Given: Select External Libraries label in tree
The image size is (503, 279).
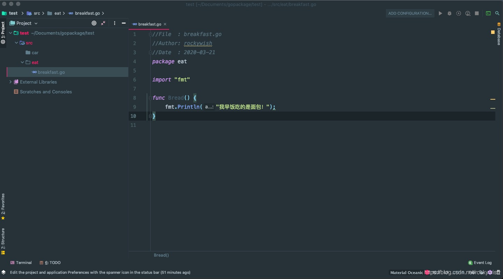Looking at the screenshot, I should coord(38,82).
